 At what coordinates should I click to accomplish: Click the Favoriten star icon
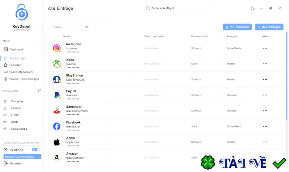tap(5, 65)
